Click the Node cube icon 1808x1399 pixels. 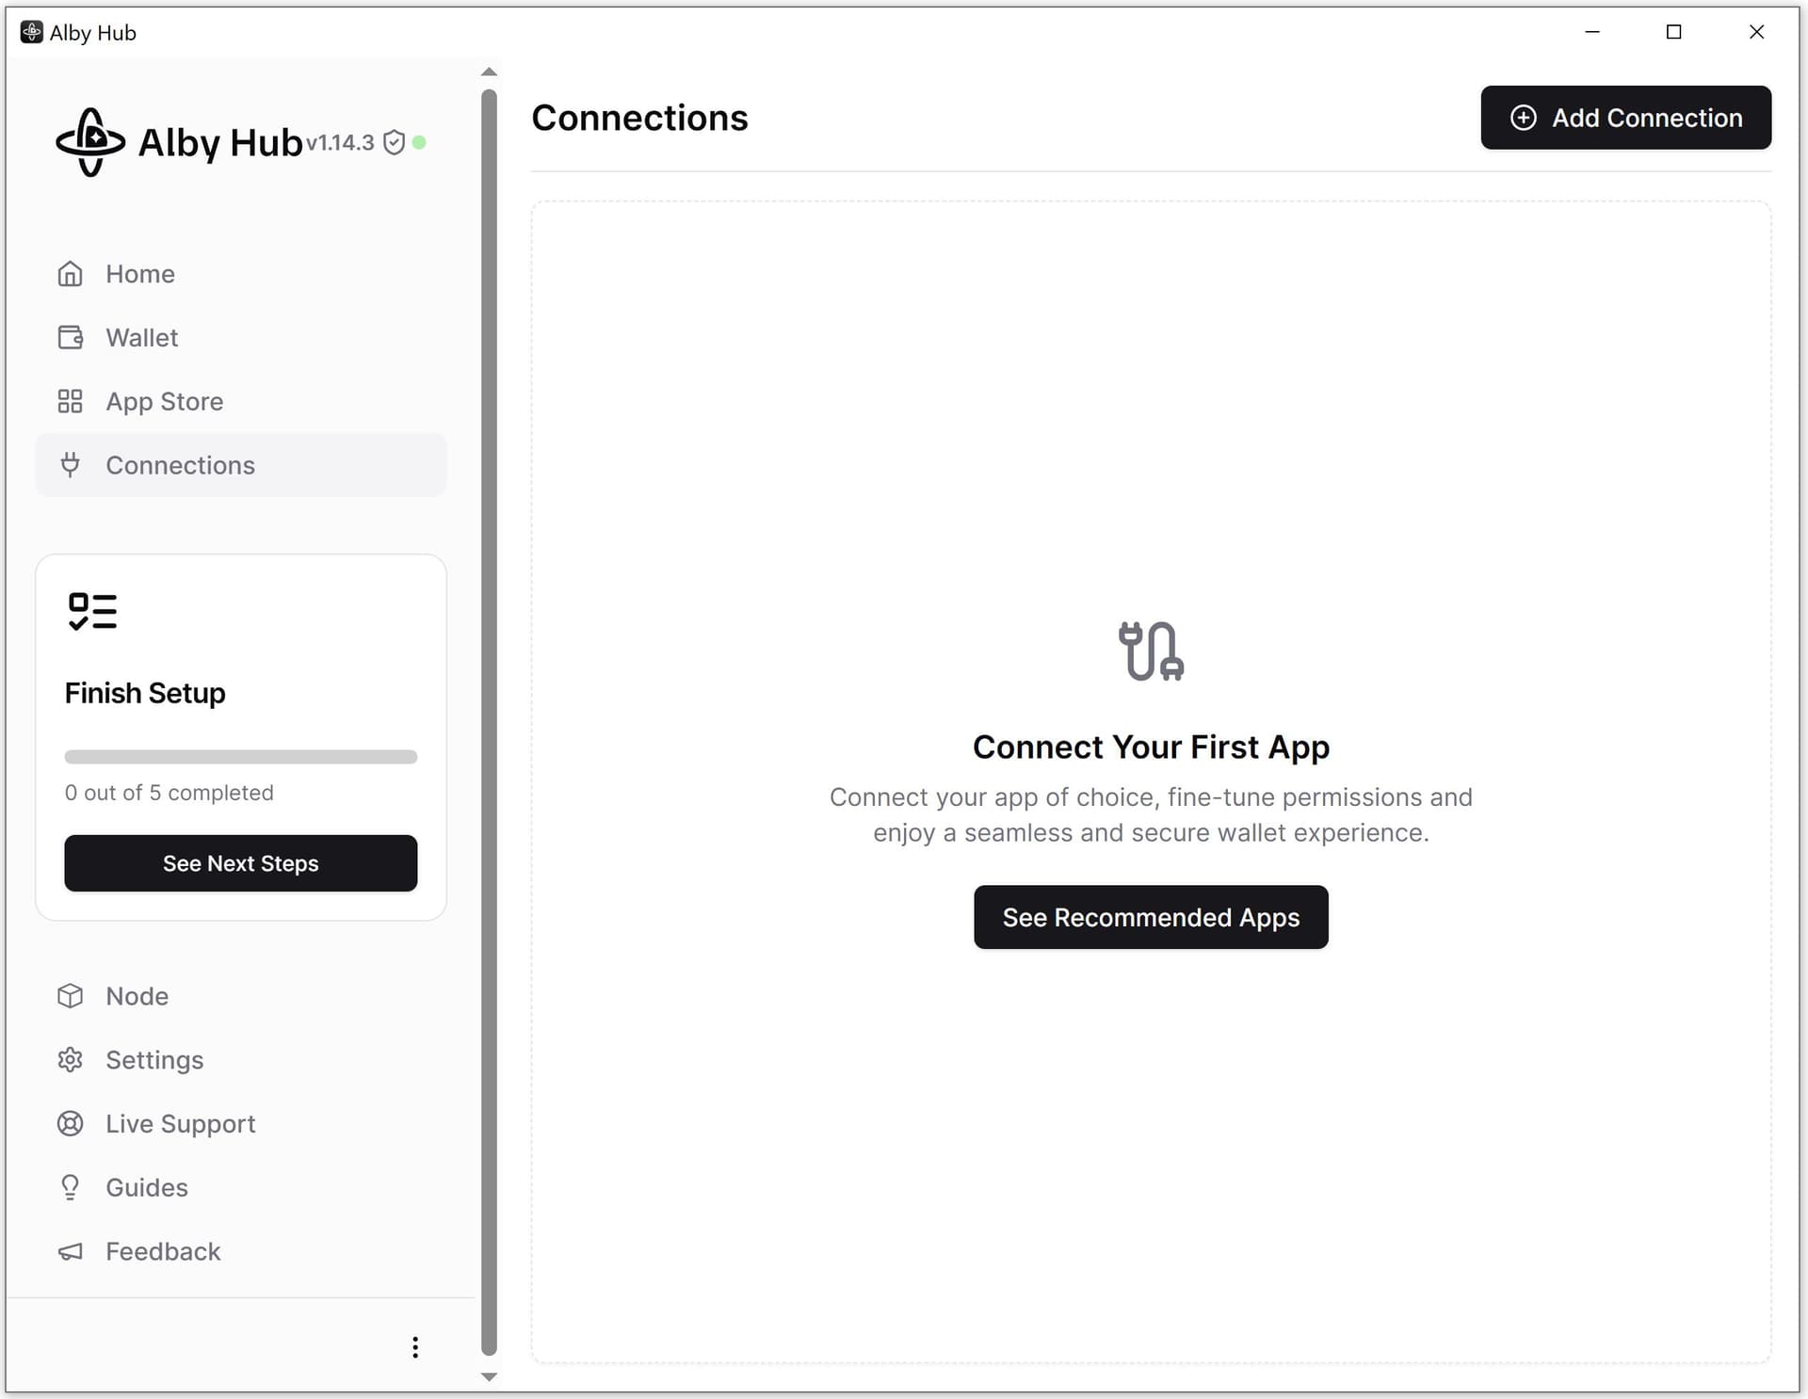tap(71, 996)
